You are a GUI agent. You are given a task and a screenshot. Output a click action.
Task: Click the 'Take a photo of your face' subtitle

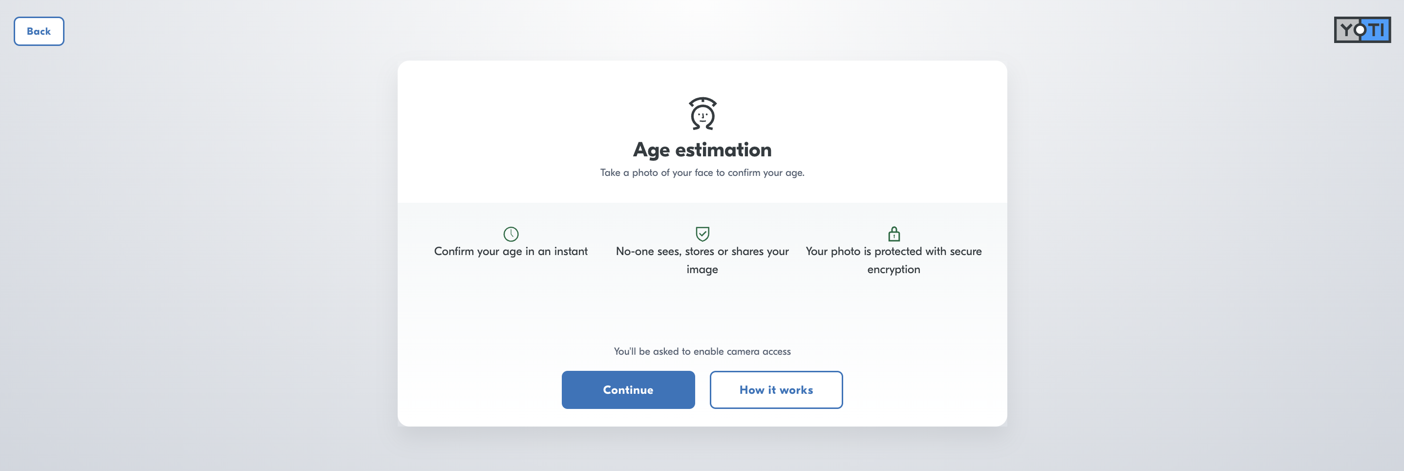point(702,173)
